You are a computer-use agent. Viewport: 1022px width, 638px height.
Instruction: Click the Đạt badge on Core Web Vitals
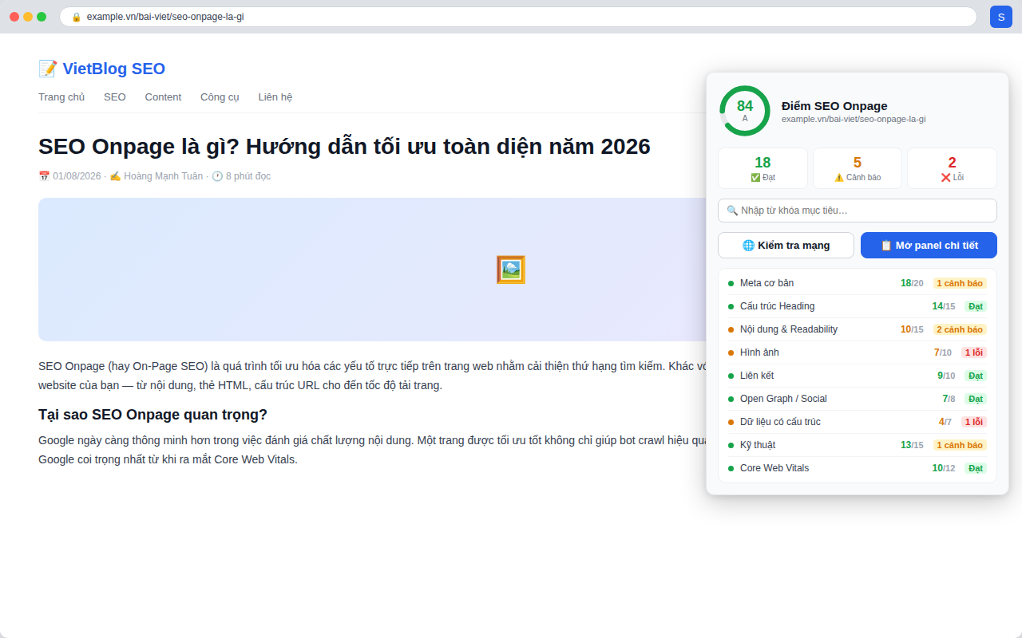[976, 468]
